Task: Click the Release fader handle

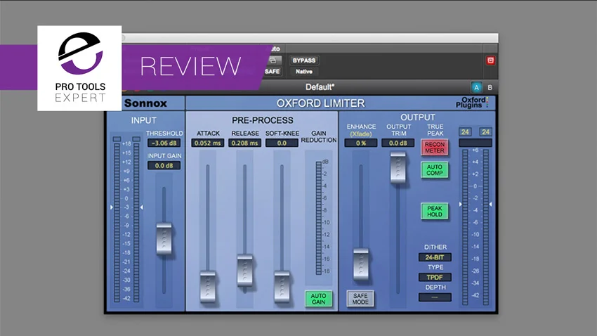Action: point(245,270)
